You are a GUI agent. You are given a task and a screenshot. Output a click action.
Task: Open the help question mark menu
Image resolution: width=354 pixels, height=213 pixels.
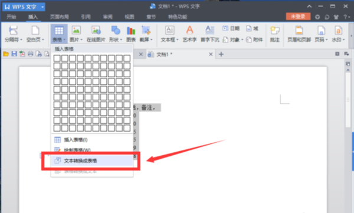pyautogui.click(x=346, y=17)
